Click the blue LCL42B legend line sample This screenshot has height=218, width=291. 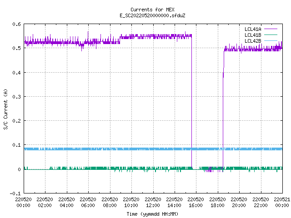[271, 41]
